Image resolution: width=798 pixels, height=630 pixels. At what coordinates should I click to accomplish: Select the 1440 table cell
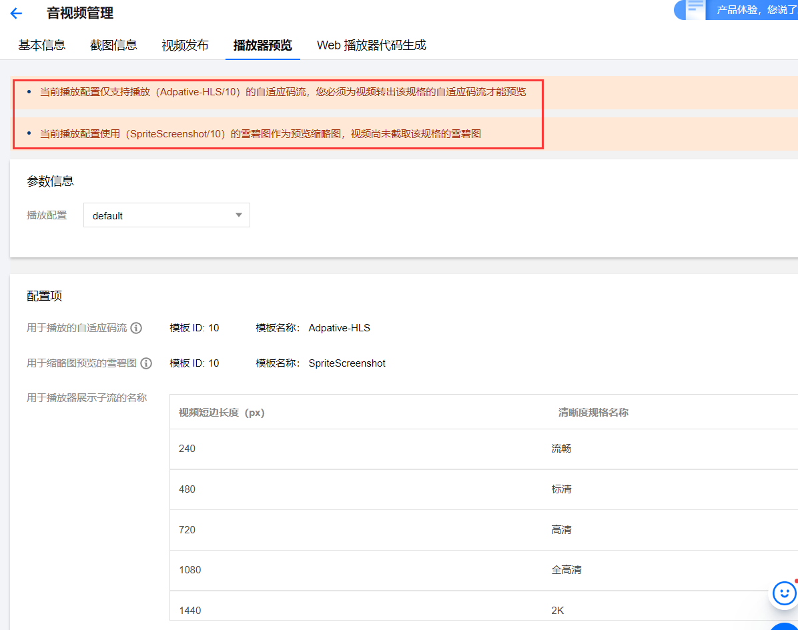[190, 611]
